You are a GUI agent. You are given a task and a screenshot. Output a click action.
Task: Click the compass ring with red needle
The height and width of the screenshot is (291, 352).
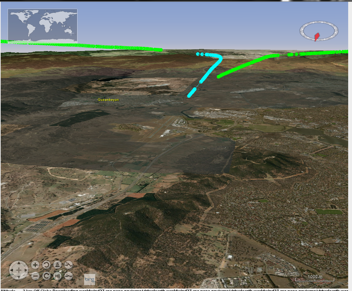click(x=319, y=31)
